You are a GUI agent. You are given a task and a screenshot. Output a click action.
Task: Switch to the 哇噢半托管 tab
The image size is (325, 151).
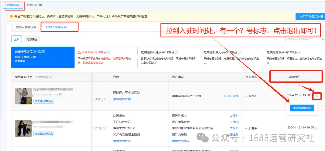tap(35, 5)
